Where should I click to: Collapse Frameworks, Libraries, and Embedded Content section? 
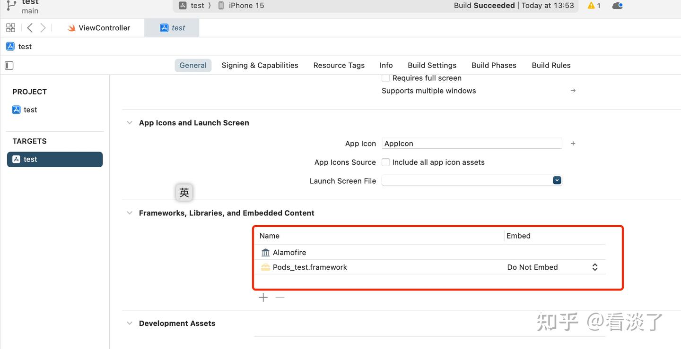[x=129, y=213]
